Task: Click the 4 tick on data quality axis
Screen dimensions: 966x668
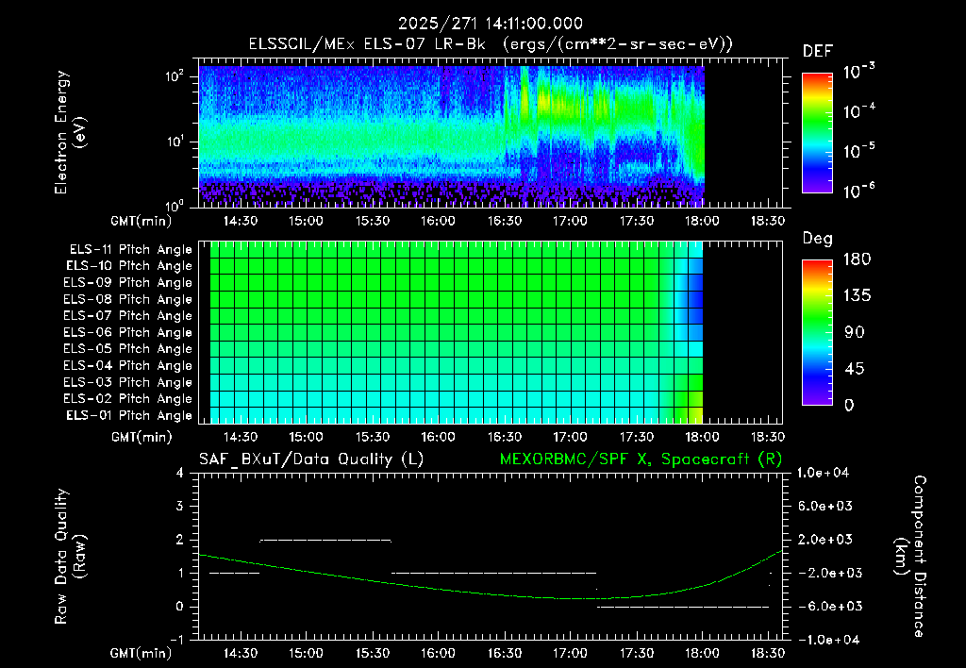Action: (180, 473)
